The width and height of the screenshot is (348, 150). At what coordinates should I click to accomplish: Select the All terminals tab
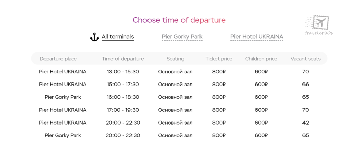click(x=118, y=37)
